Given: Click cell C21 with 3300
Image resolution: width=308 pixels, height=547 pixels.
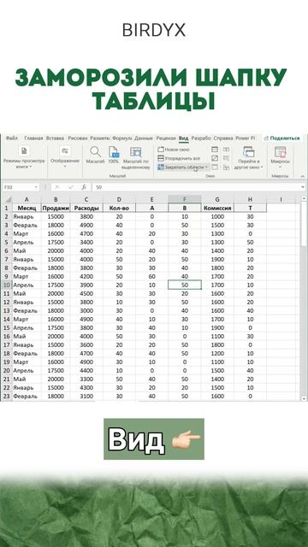Looking at the screenshot, I should (x=86, y=379).
